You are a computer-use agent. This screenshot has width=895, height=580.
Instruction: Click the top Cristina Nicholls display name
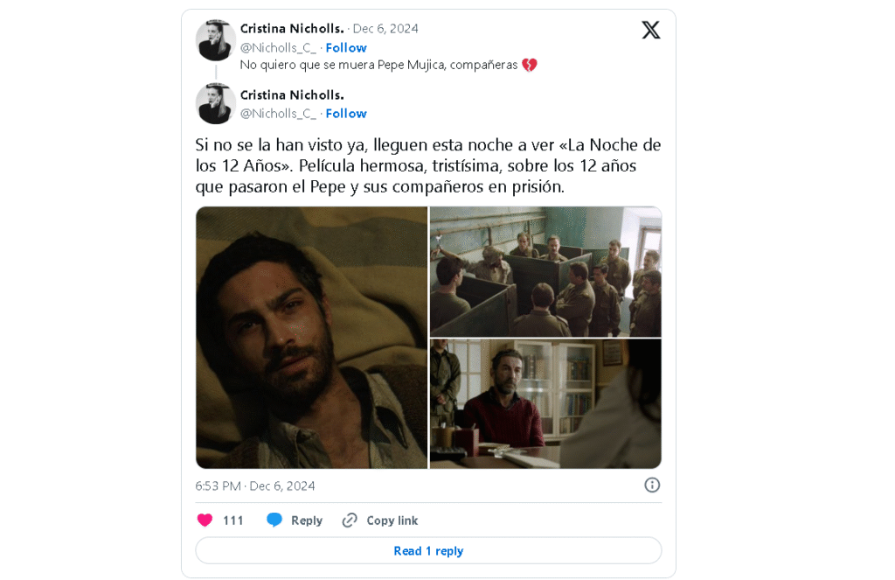pos(292,29)
